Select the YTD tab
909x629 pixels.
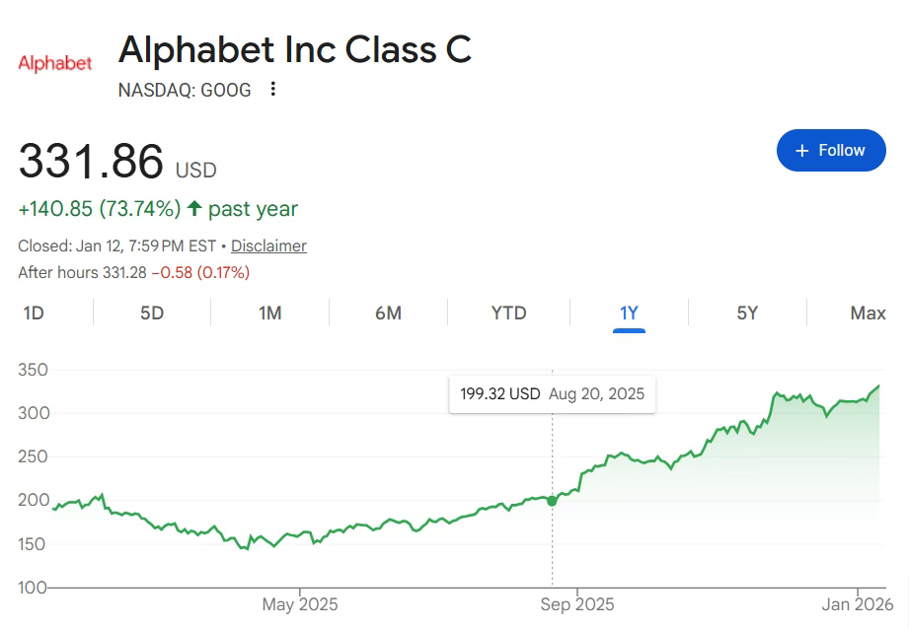[508, 314]
